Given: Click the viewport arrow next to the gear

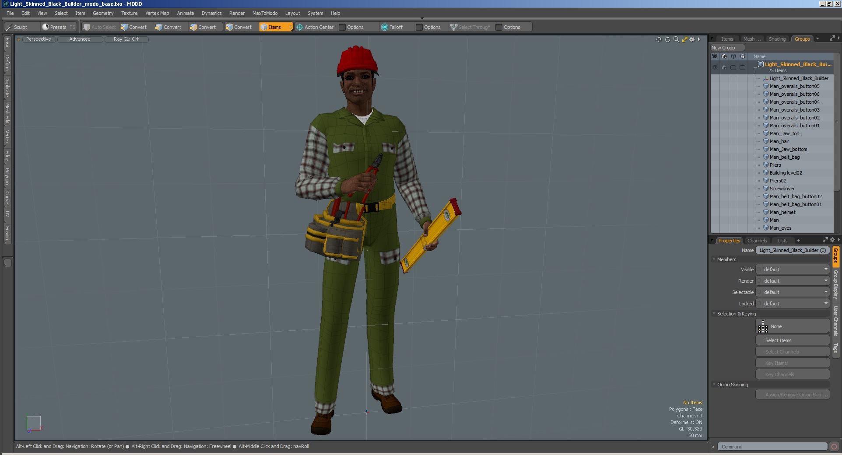Looking at the screenshot, I should (x=699, y=39).
